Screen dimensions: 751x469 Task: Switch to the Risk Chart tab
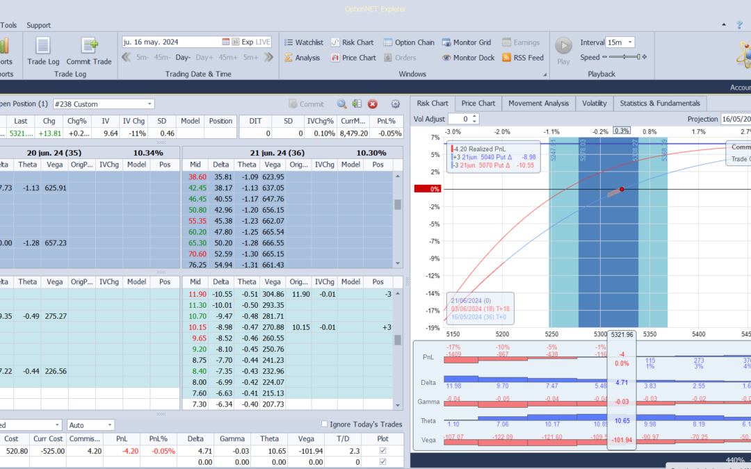coord(433,104)
